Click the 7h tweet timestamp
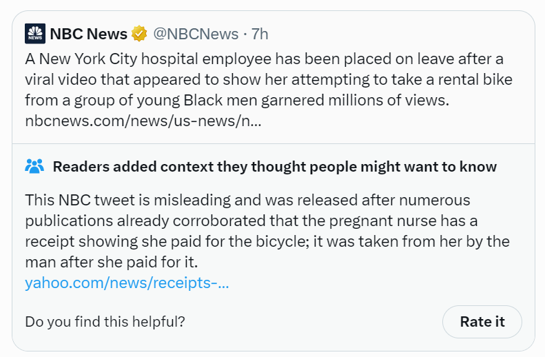The width and height of the screenshot is (545, 357). click(x=260, y=34)
